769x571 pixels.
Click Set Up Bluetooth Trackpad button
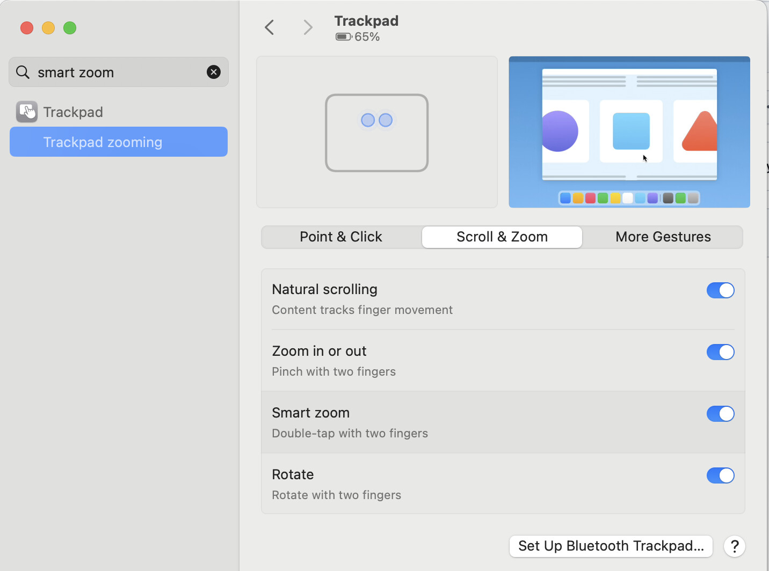(x=611, y=546)
